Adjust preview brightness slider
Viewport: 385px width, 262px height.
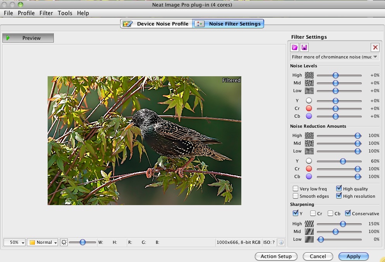tap(83, 242)
